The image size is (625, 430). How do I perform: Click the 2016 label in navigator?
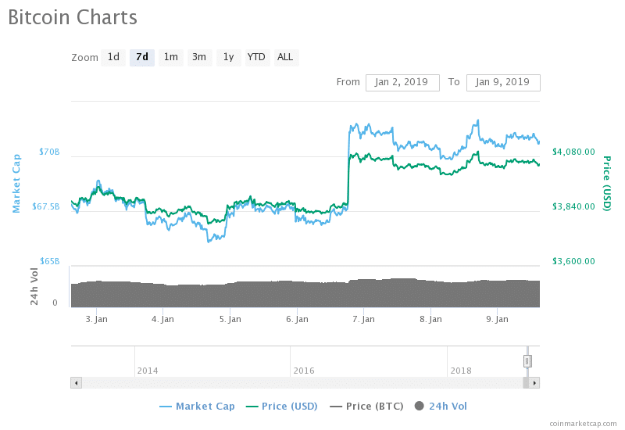pyautogui.click(x=304, y=371)
